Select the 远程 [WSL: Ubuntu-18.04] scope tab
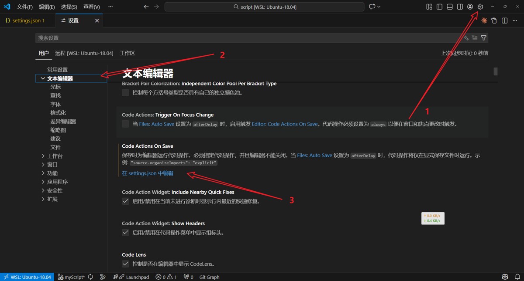The image size is (524, 281). (84, 53)
